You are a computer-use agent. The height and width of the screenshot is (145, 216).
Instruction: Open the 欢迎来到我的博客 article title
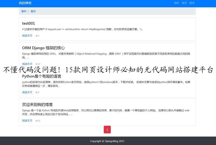[37, 105]
